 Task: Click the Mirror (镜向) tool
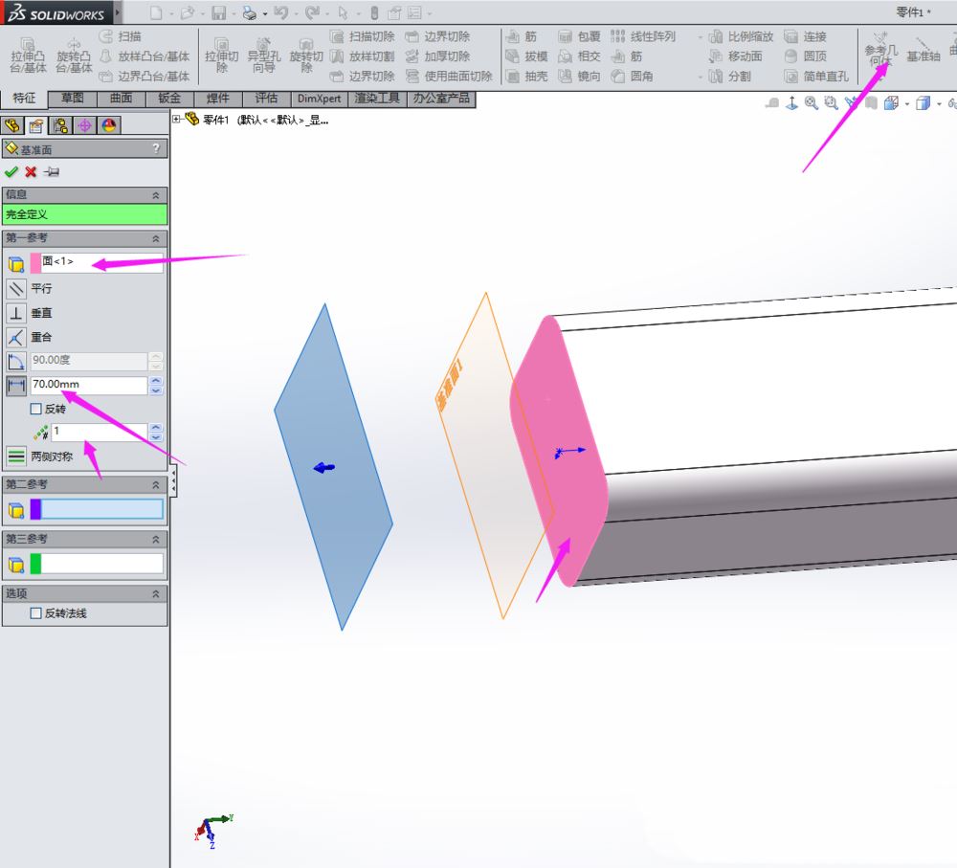580,76
